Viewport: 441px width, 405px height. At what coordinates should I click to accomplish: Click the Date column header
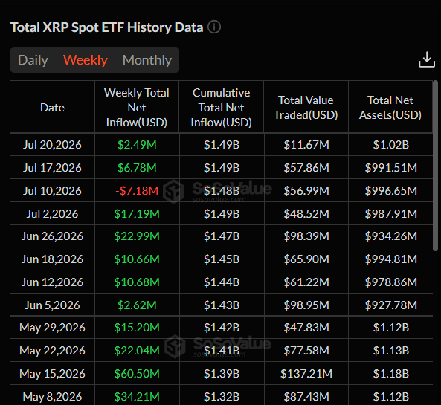pyautogui.click(x=52, y=108)
